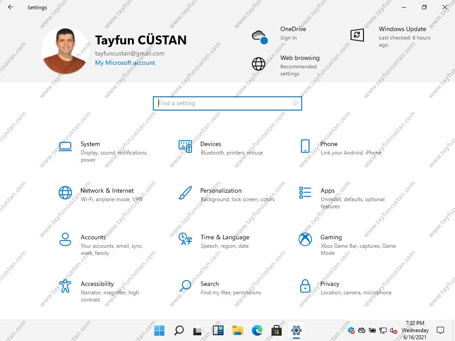Open Accounts settings person icon

click(65, 239)
